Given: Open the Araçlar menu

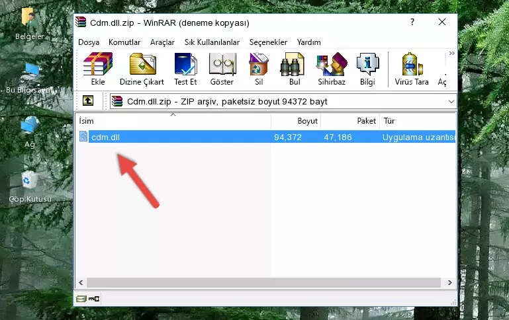Looking at the screenshot, I should (162, 42).
